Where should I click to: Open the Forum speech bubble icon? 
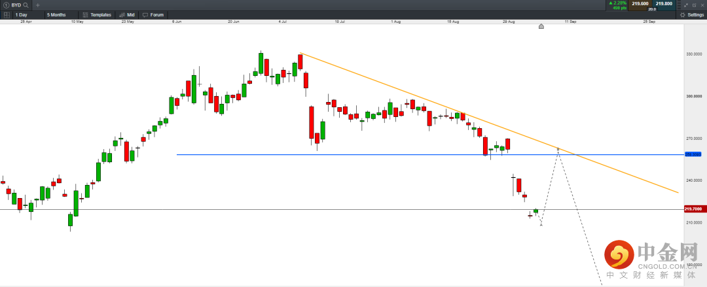[145, 14]
